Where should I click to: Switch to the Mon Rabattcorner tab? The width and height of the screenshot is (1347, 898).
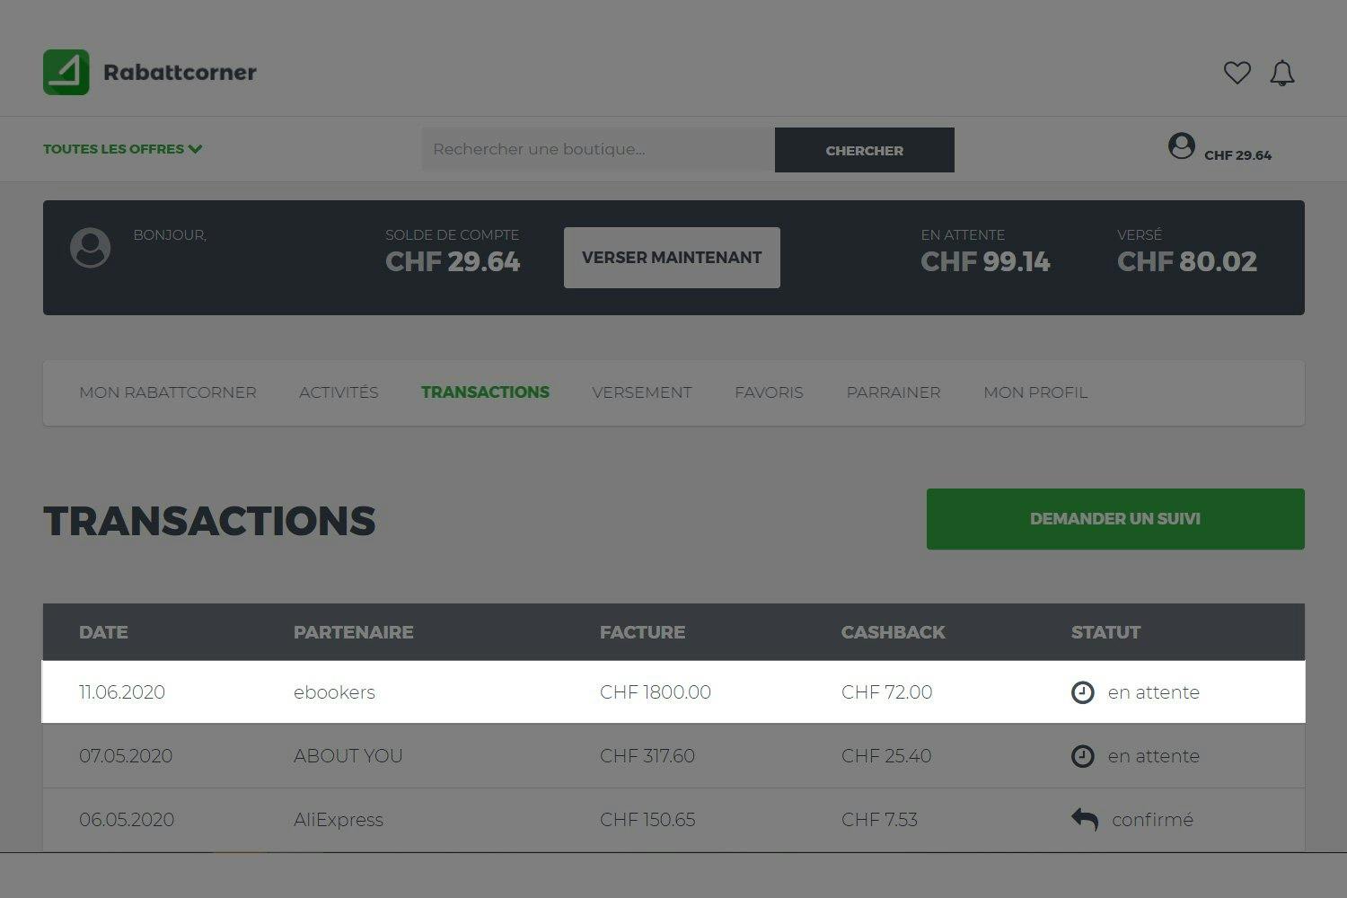[x=168, y=392]
